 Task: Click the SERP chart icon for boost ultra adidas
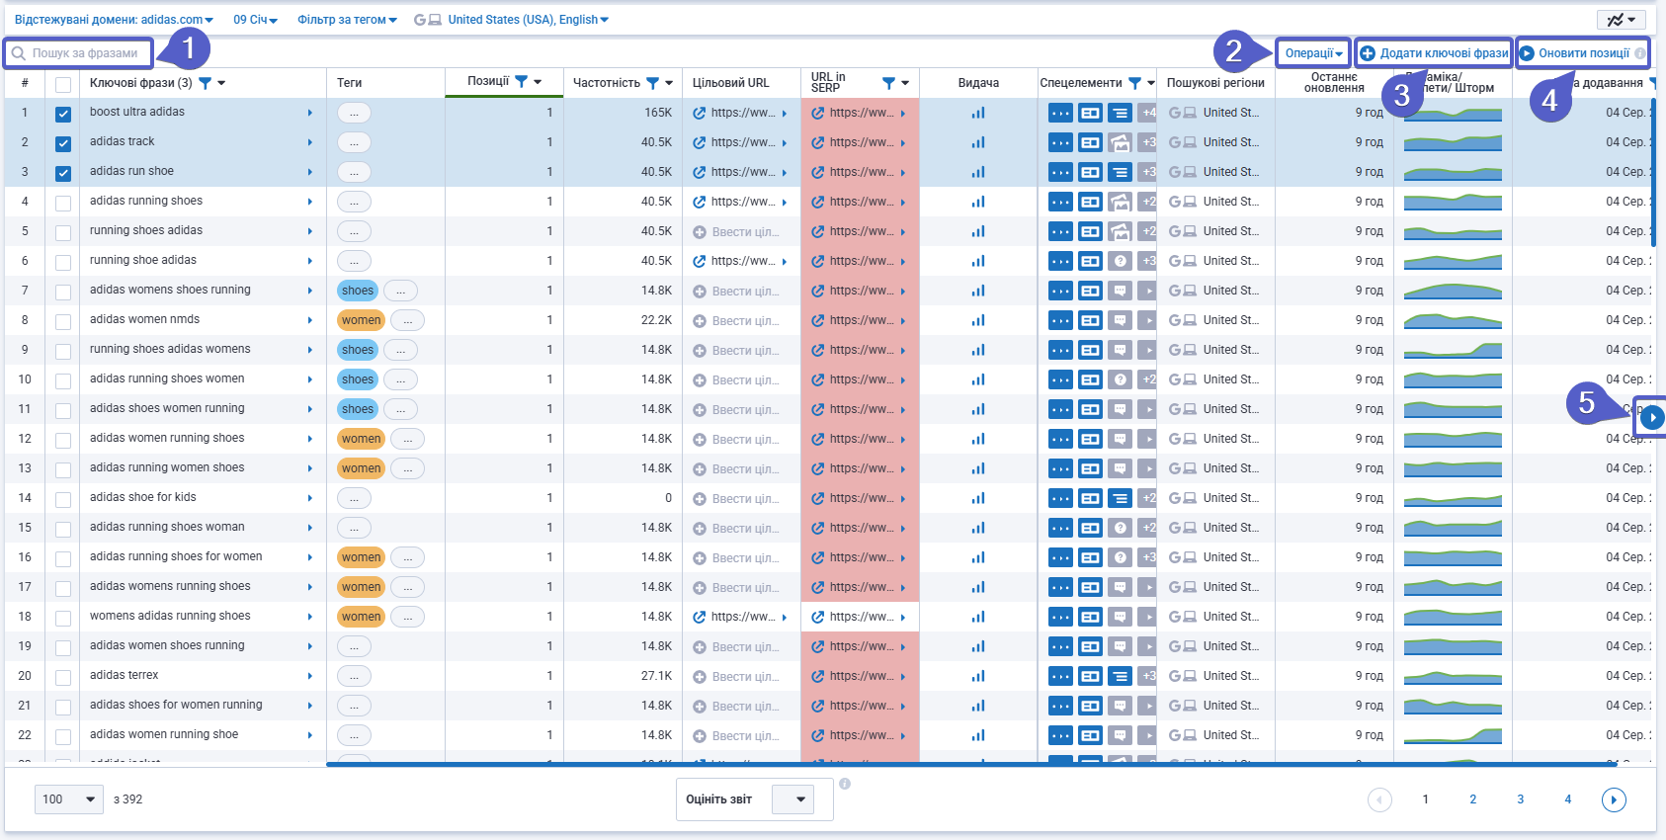(977, 113)
